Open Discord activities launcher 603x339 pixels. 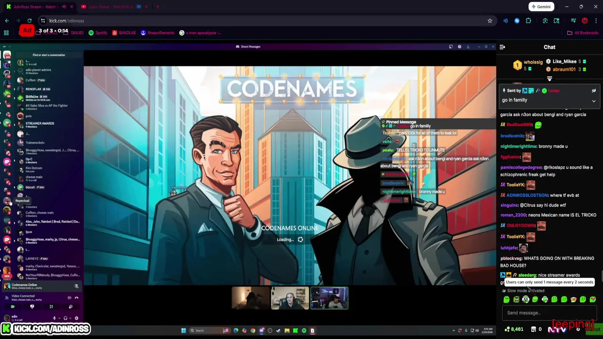(51, 307)
